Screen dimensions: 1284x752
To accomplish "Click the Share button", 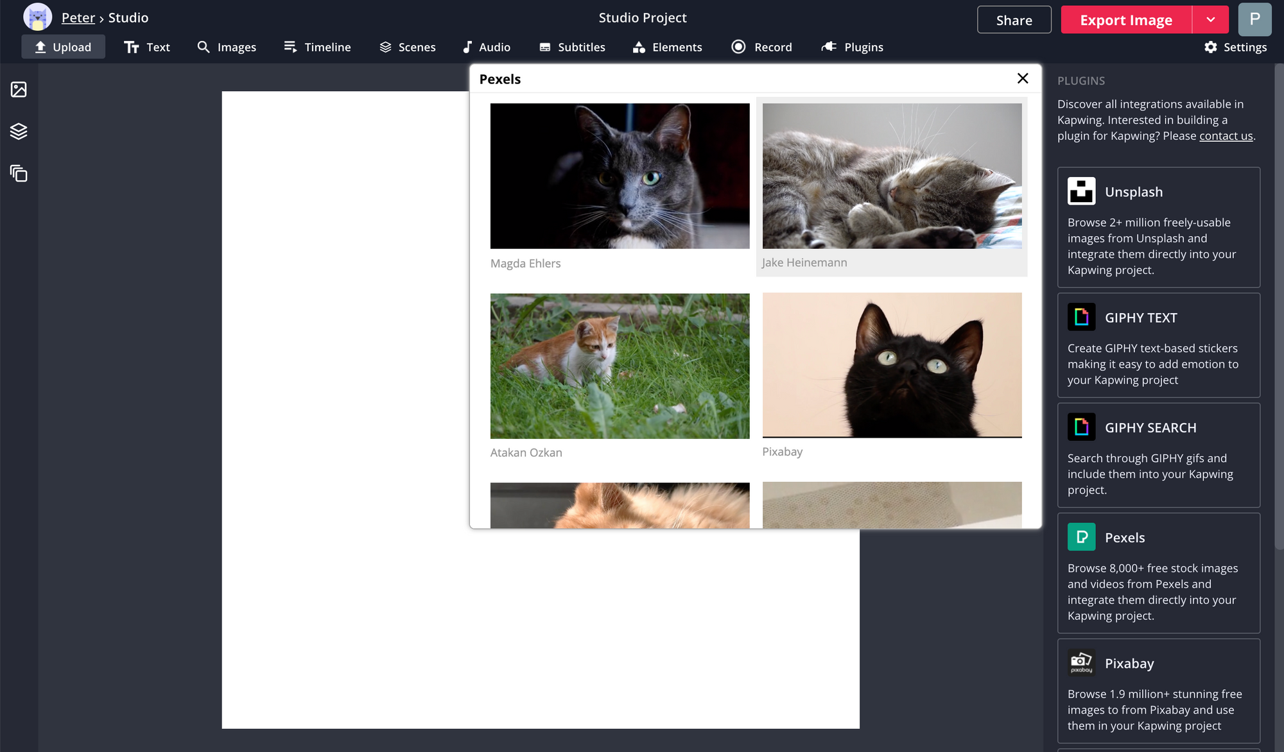I will (x=1014, y=20).
